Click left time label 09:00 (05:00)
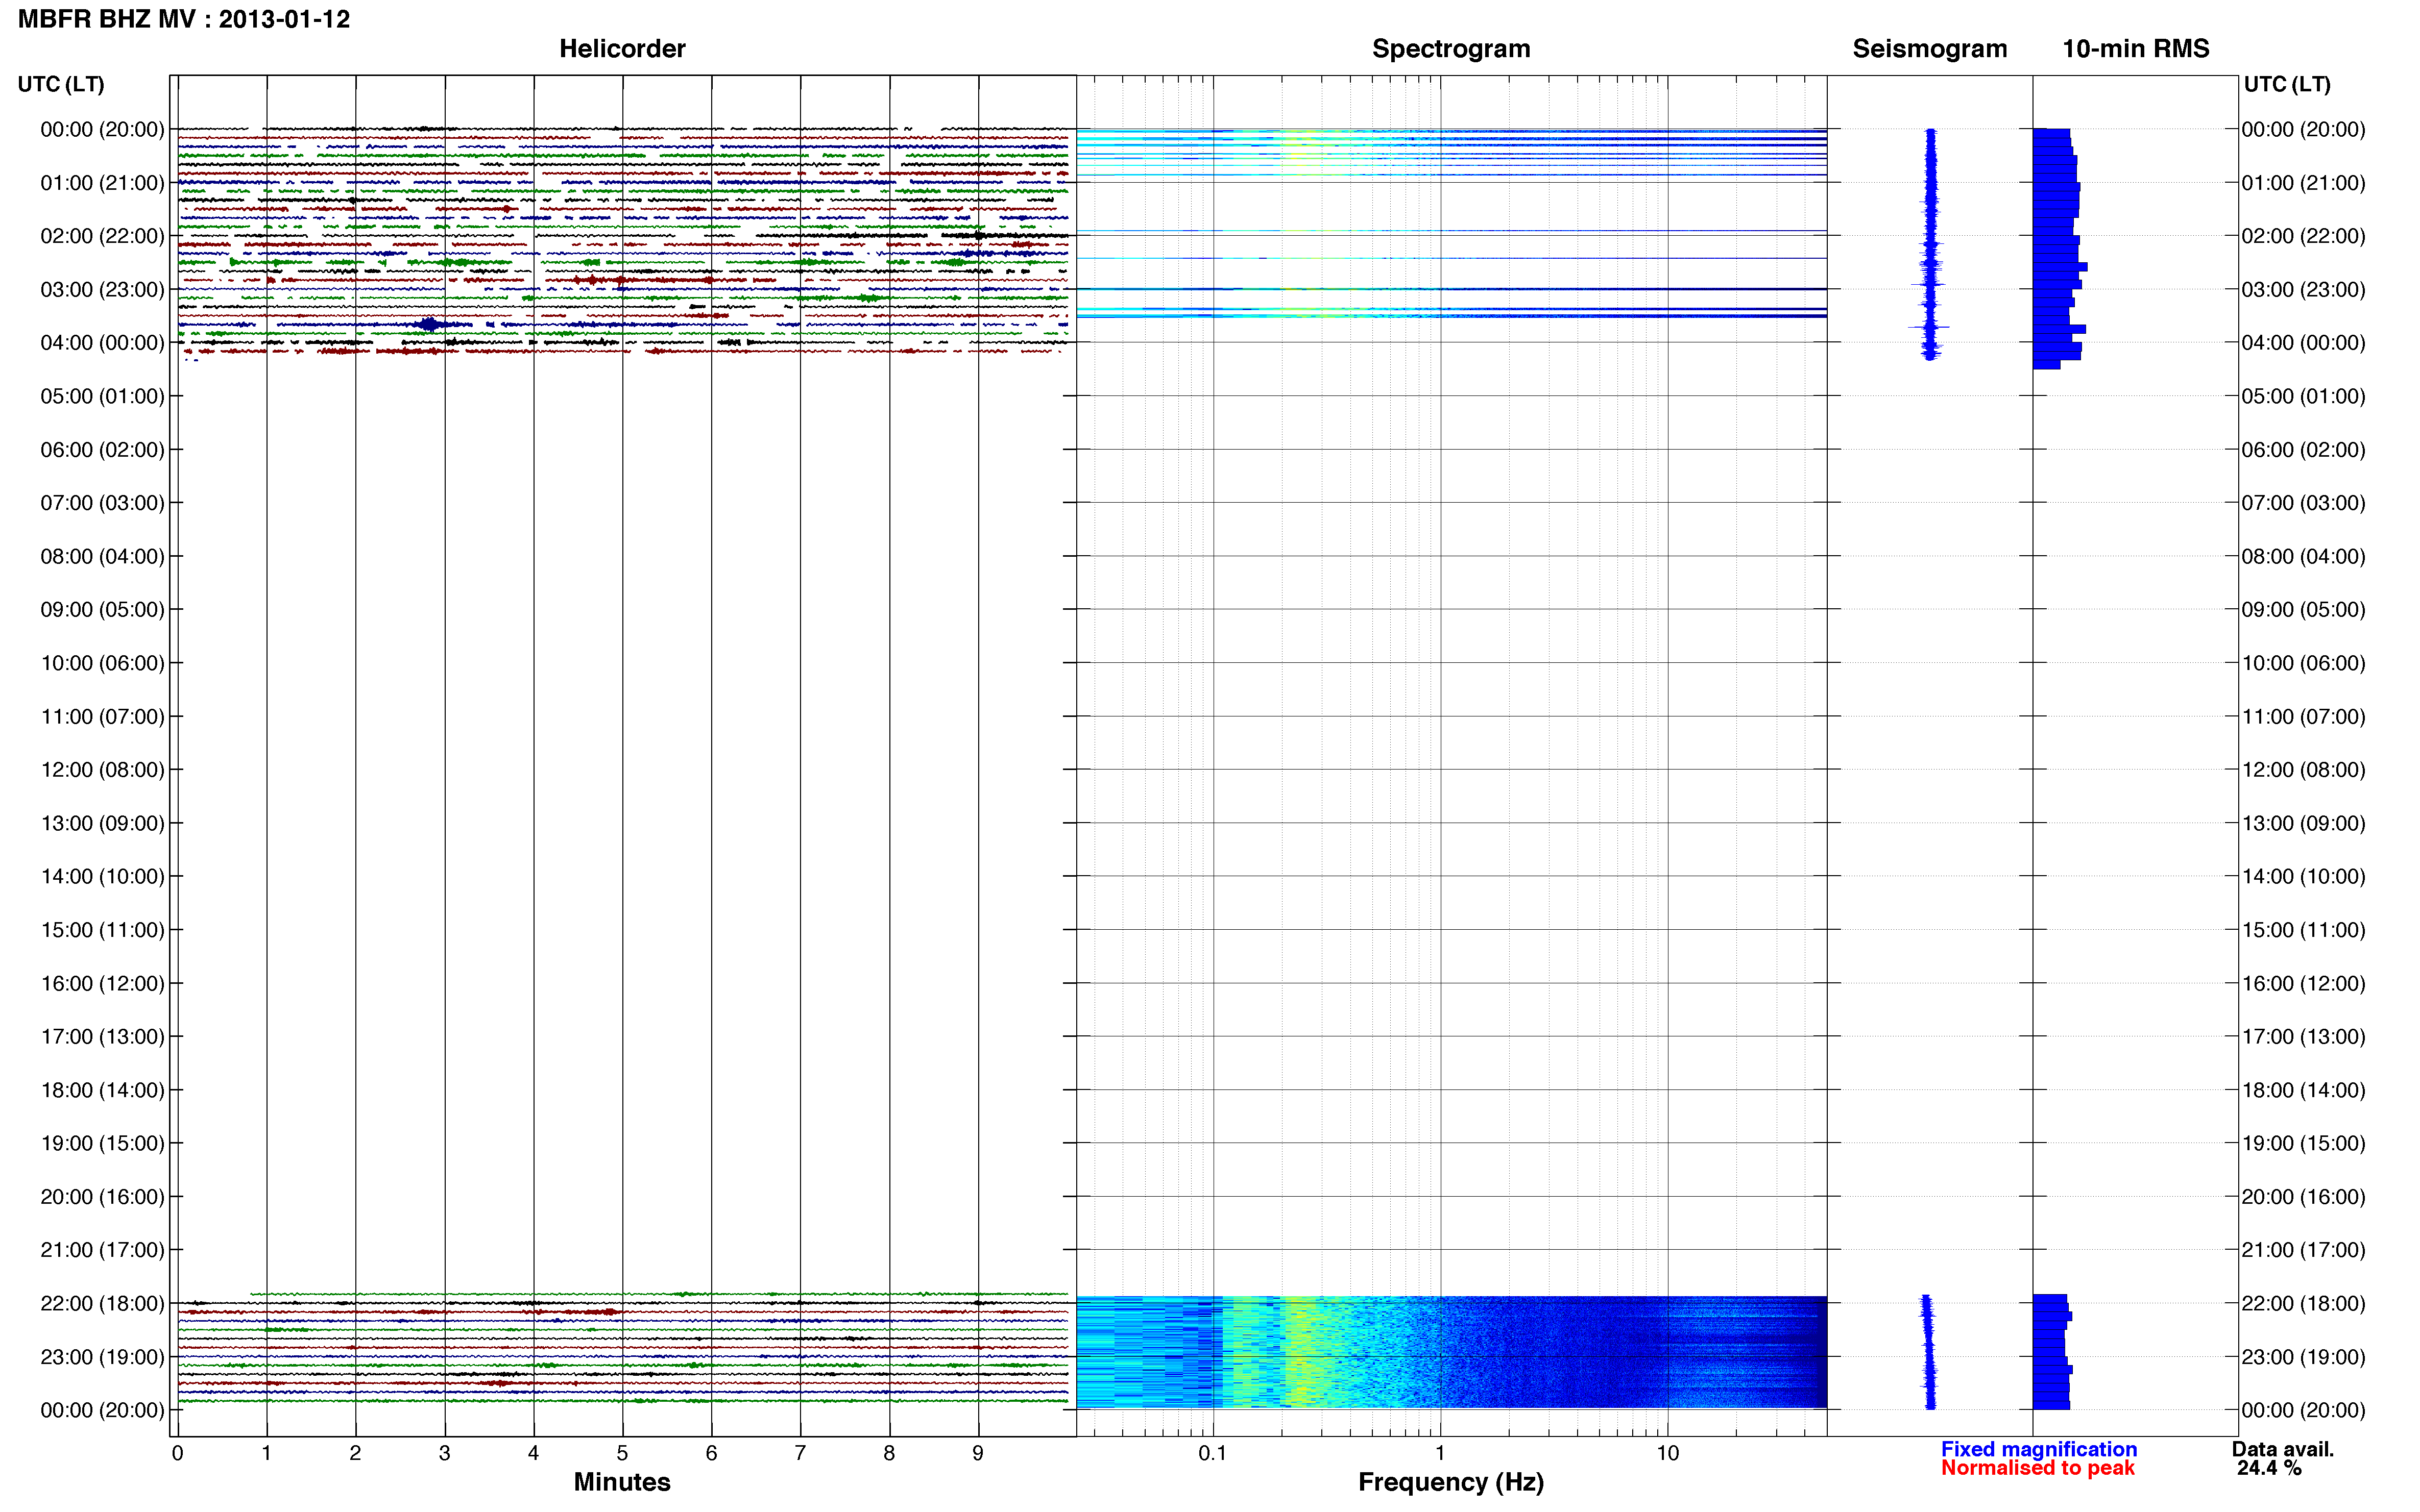Image resolution: width=2420 pixels, height=1512 pixels. point(102,610)
